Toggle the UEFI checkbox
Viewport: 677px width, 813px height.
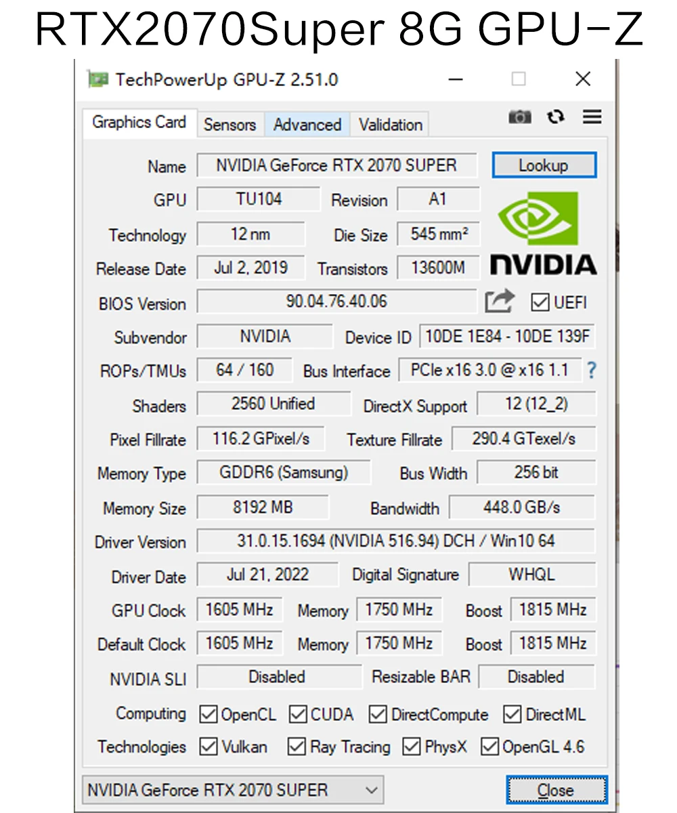pos(540,302)
